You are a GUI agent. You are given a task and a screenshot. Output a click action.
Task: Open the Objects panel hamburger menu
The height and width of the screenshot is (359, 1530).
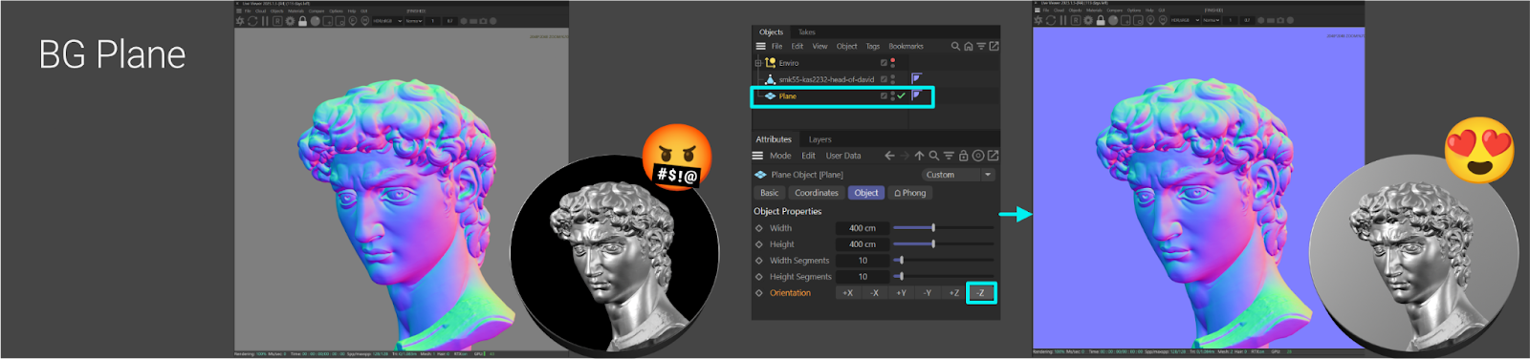[761, 46]
